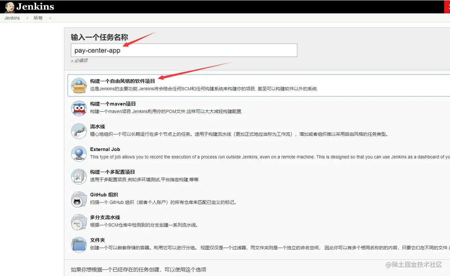Image resolution: width=450 pixels, height=276 pixels.
Task: Click the text 如果你想根据一个已经存在的任务创建
Action: coord(139,270)
